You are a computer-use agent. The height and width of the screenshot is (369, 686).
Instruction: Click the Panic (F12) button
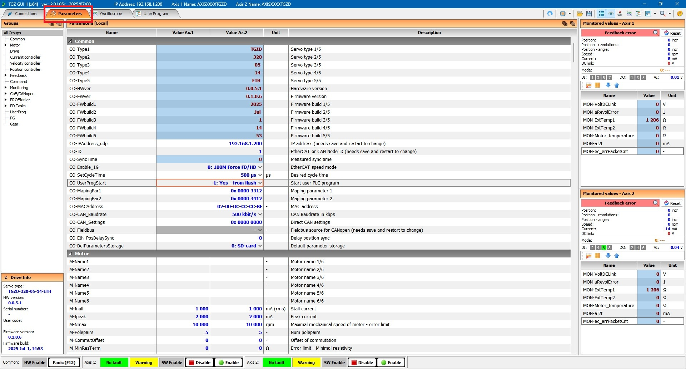point(64,363)
